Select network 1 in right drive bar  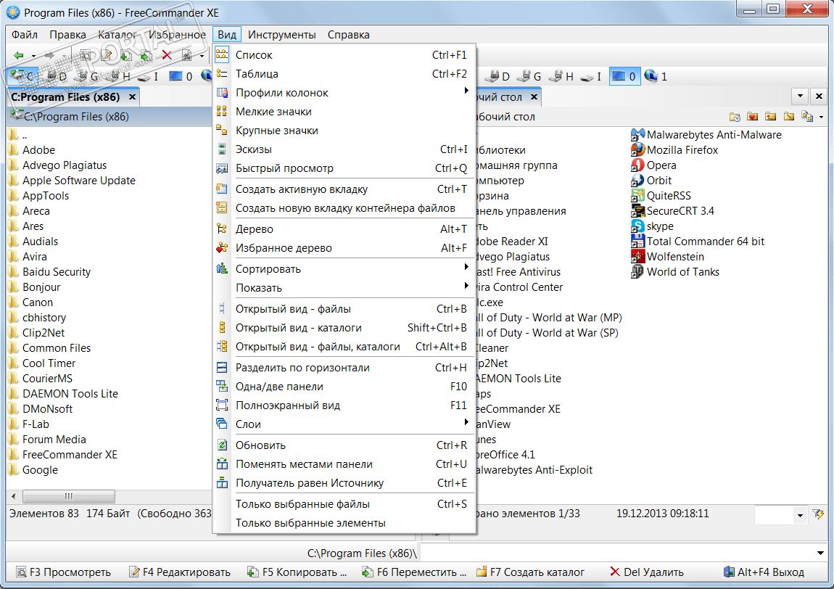(x=656, y=77)
